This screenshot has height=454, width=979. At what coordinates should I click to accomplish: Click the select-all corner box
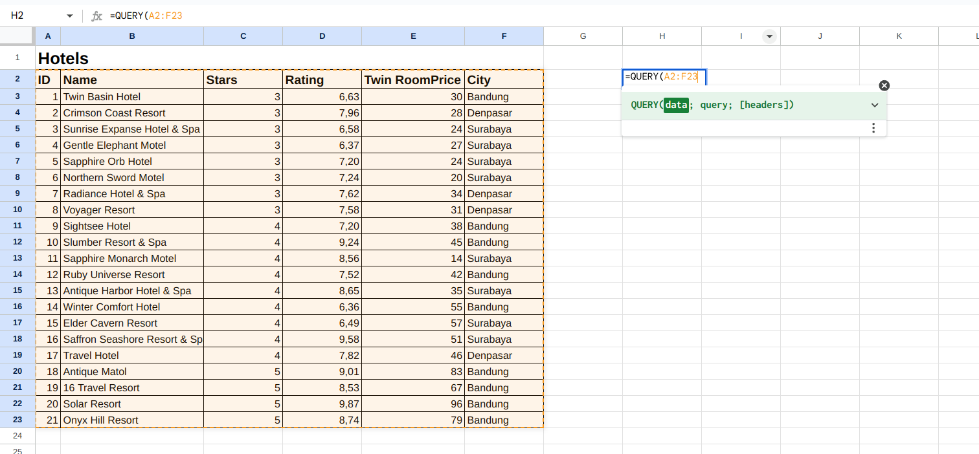pyautogui.click(x=17, y=36)
